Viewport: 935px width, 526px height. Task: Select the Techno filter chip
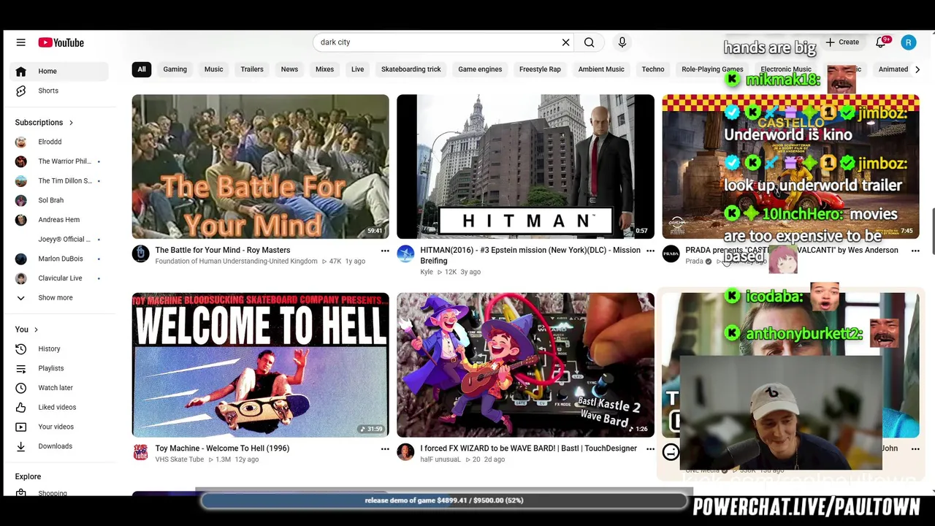[653, 69]
